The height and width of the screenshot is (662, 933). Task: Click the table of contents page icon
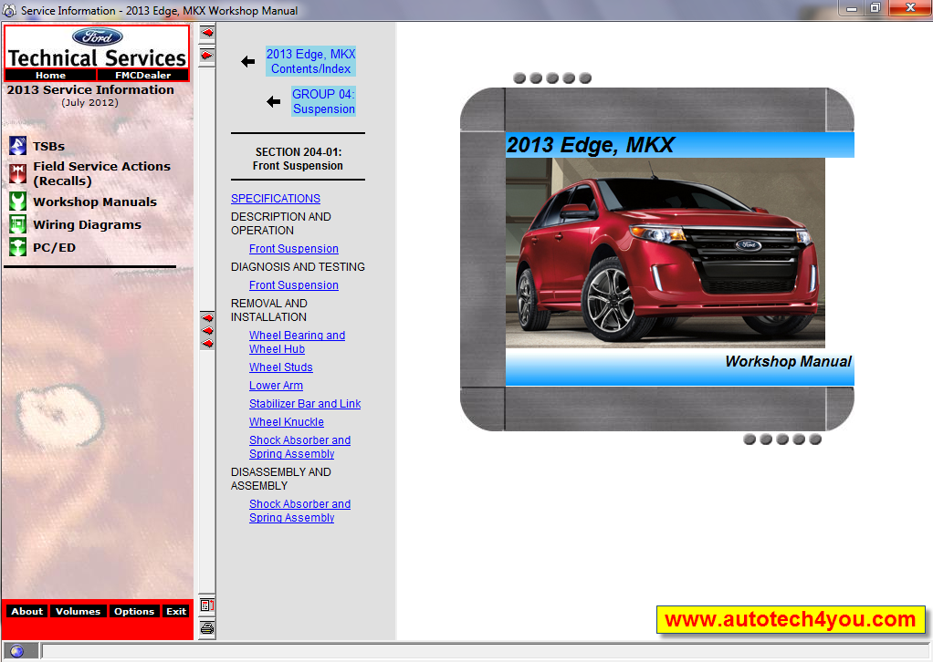click(207, 605)
